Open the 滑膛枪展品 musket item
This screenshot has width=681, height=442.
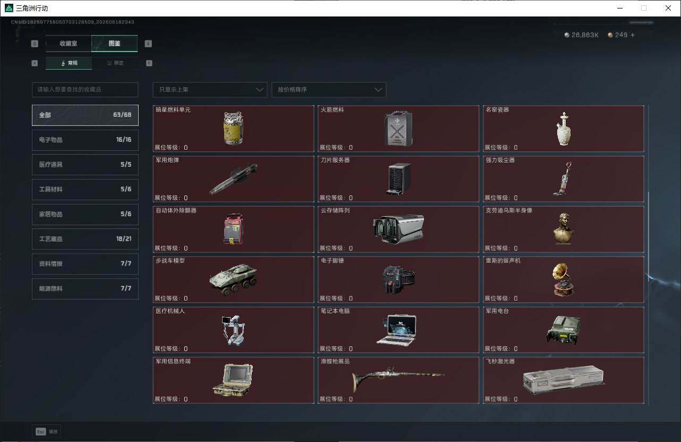tap(398, 380)
